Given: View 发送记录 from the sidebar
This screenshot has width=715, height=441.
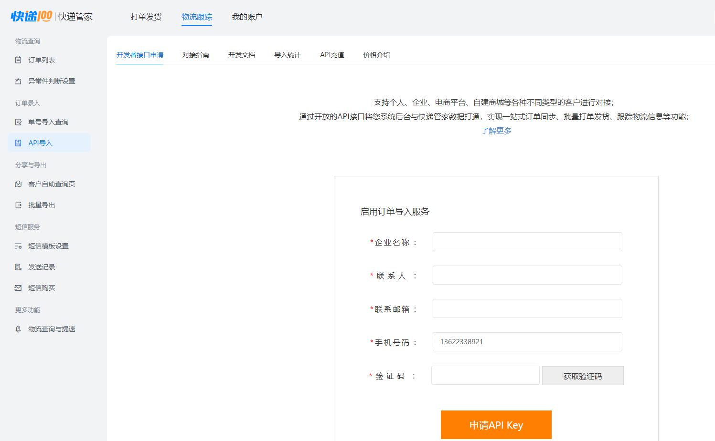Looking at the screenshot, I should click(x=42, y=267).
